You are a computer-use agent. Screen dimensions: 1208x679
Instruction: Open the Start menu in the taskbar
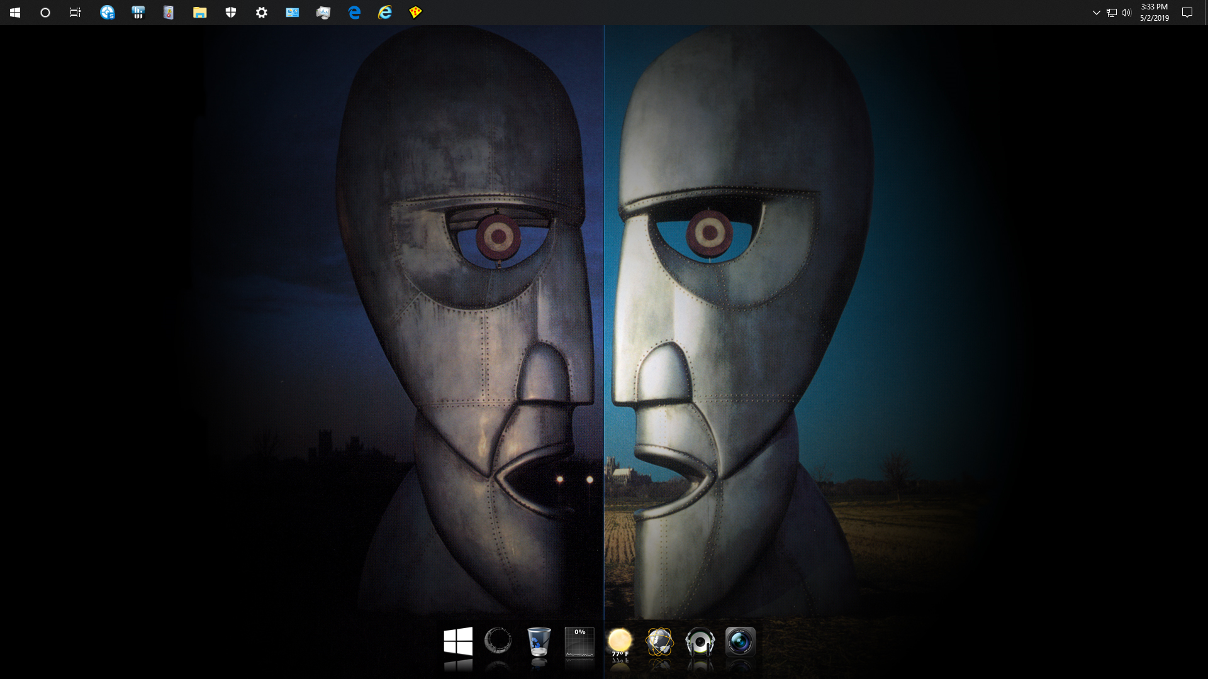[15, 13]
